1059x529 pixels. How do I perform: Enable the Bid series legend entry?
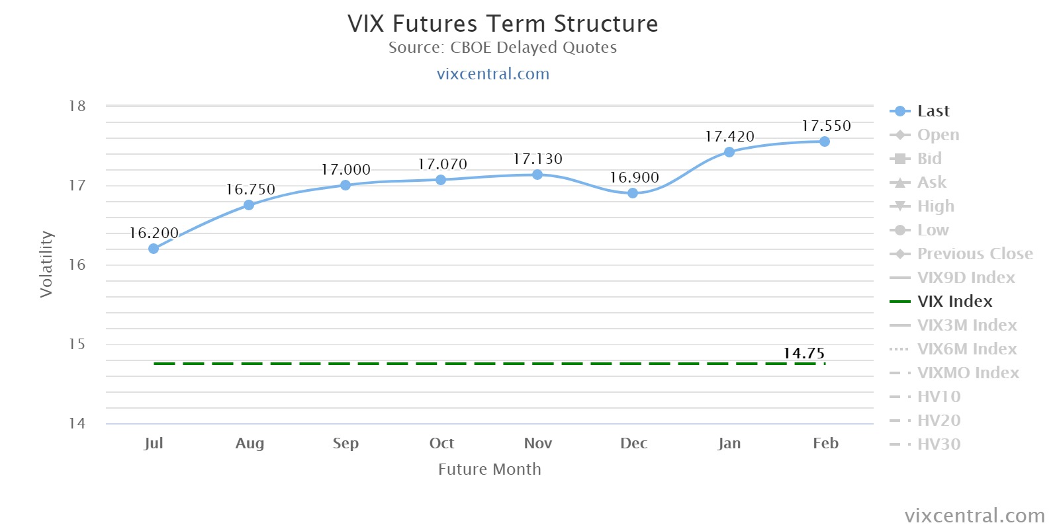929,159
